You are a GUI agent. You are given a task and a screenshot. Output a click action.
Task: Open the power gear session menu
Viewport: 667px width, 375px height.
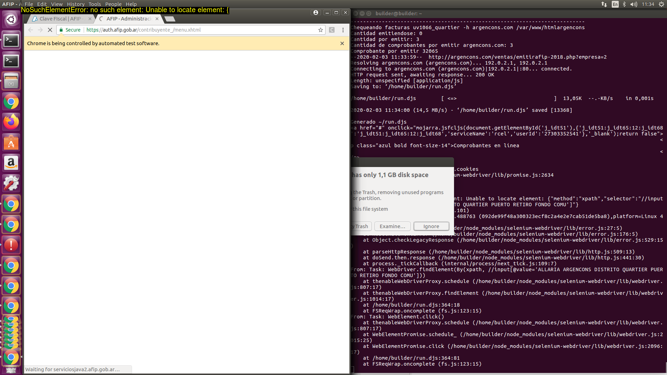point(661,4)
